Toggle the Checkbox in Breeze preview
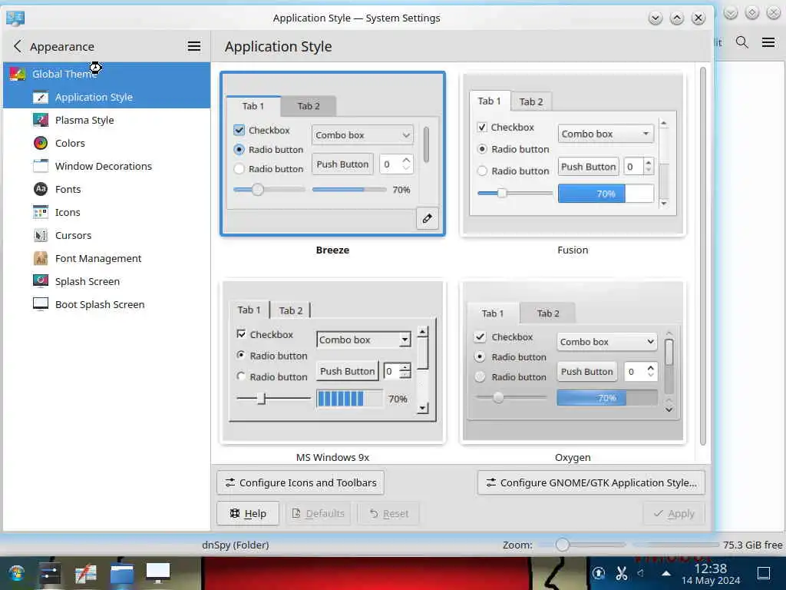The height and width of the screenshot is (590, 786). pos(239,130)
